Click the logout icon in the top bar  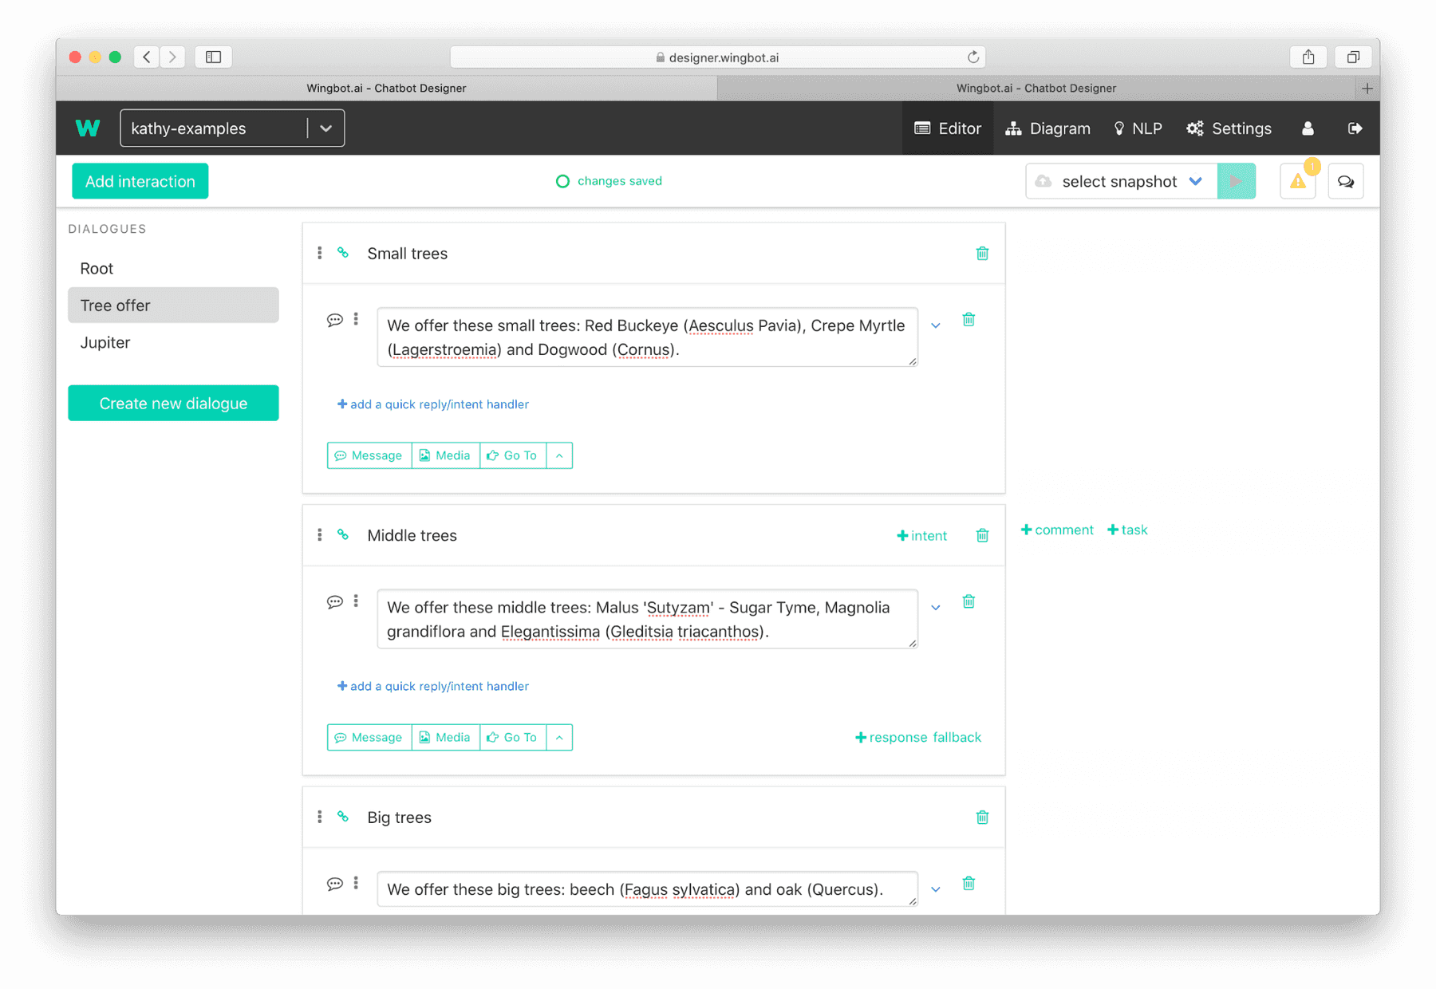pyautogui.click(x=1355, y=128)
